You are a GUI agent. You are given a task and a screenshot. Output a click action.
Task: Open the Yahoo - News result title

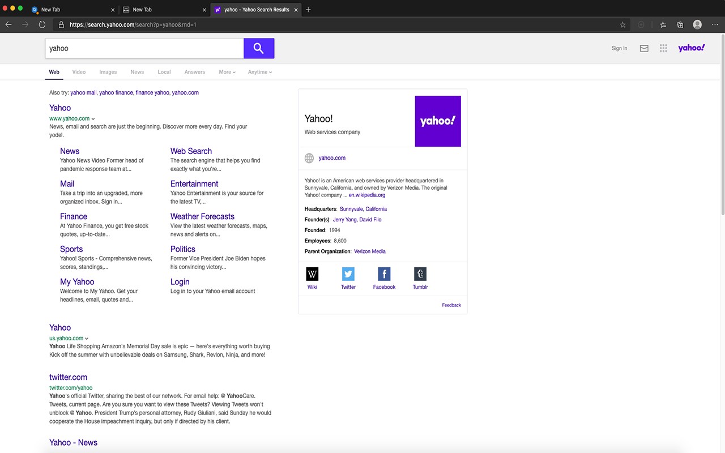point(73,443)
